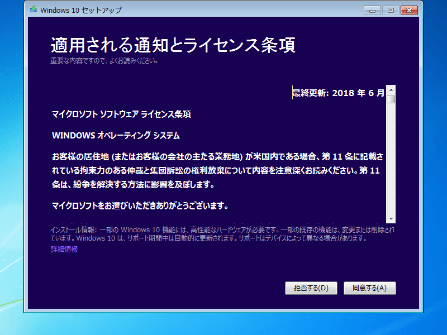Image resolution: width=447 pixels, height=335 pixels.
Task: Click the scrollbar track below the thumb
Action: click(391, 162)
